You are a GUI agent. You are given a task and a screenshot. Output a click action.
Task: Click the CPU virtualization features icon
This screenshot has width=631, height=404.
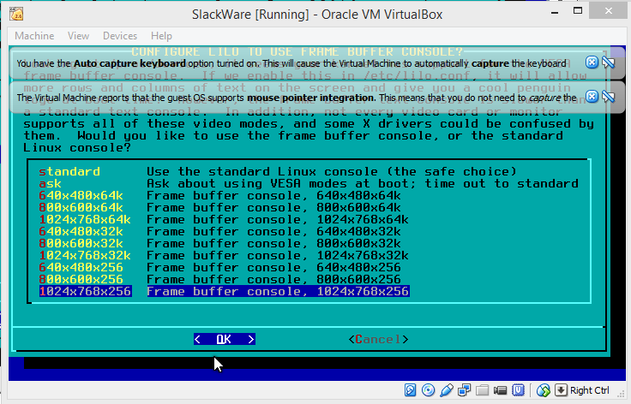pos(519,390)
